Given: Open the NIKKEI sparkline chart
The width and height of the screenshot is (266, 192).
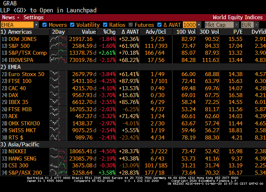Looking at the screenshot, I should tap(58, 151).
